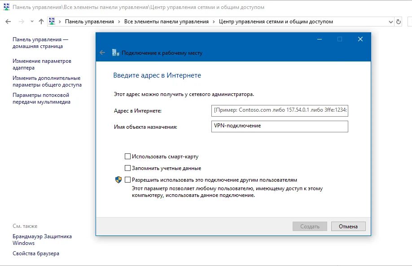
Task: Go back using the Explorer back arrow
Action: [8, 22]
